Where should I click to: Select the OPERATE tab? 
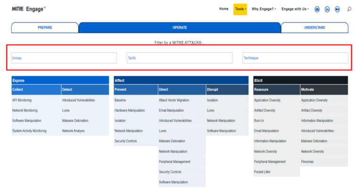pos(180,27)
